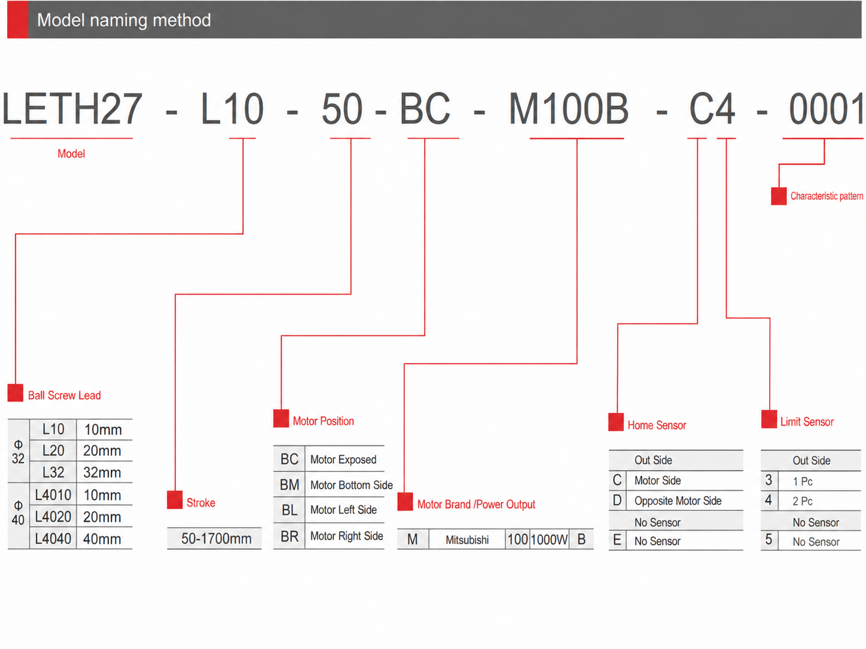Click the "Mitsubishi" motor brand cell
The image size is (866, 649).
[x=467, y=540]
